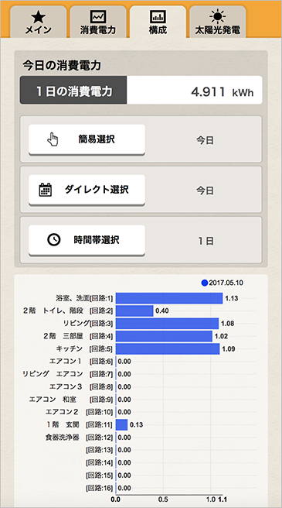This screenshot has height=508, width=282.
Task: Click the star icon on メイン tab
Action: 38,17
